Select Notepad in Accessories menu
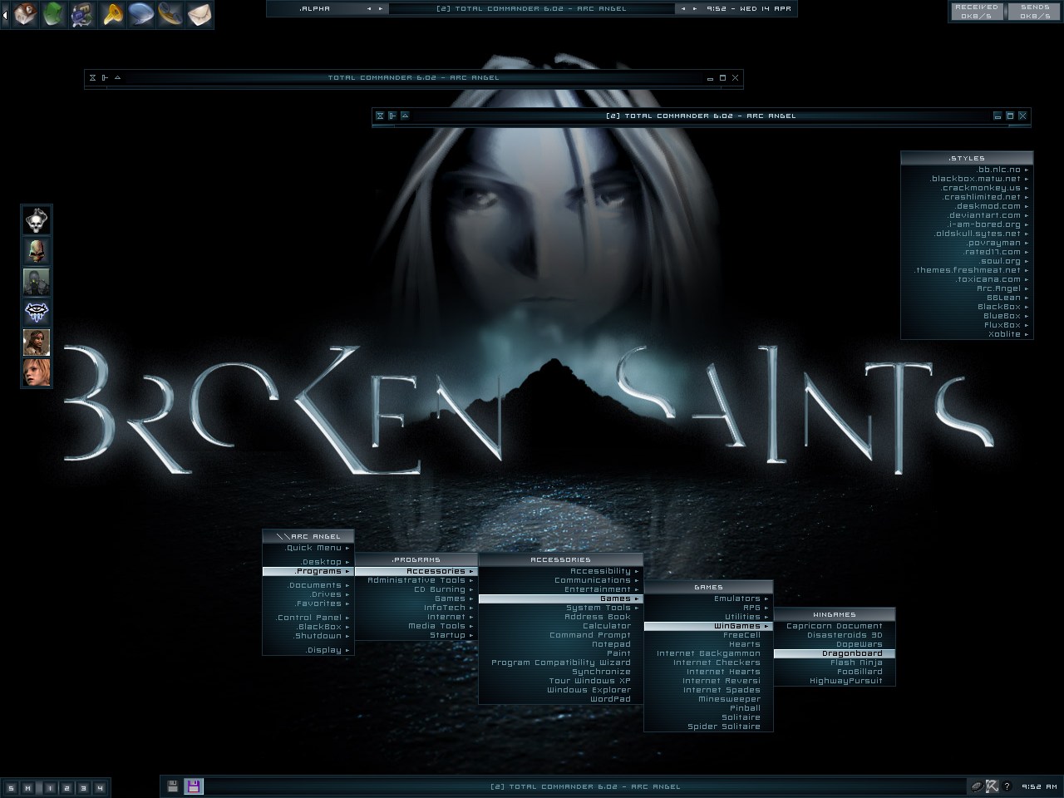 click(560, 644)
